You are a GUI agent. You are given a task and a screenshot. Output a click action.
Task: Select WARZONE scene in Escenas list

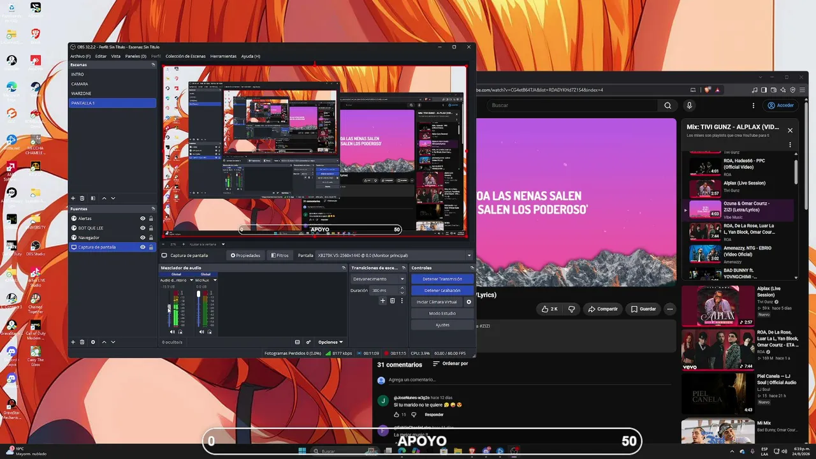(x=112, y=94)
